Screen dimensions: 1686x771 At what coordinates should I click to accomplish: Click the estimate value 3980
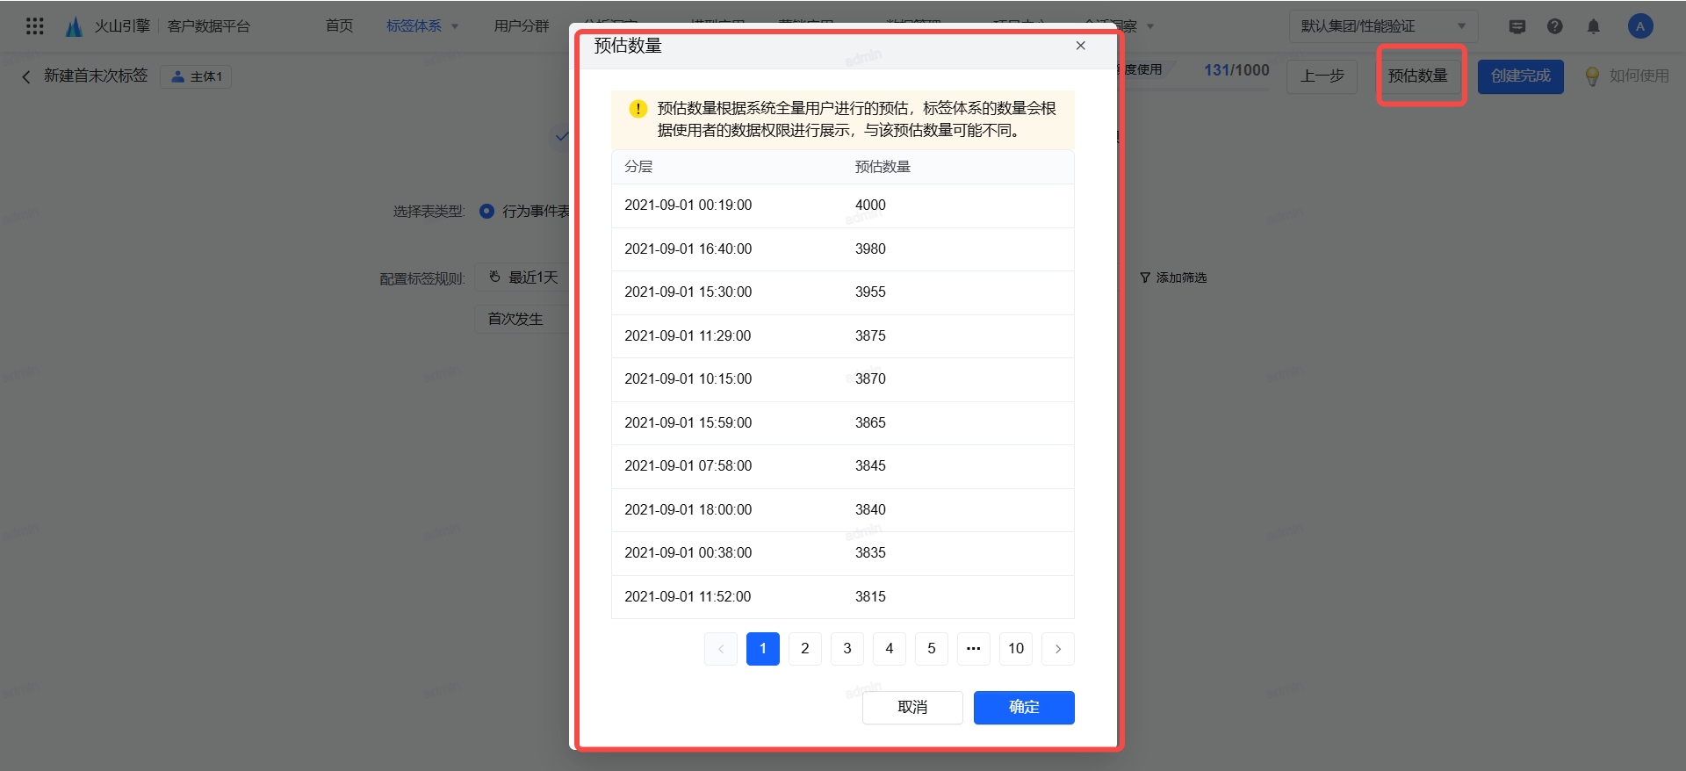pyautogui.click(x=870, y=249)
